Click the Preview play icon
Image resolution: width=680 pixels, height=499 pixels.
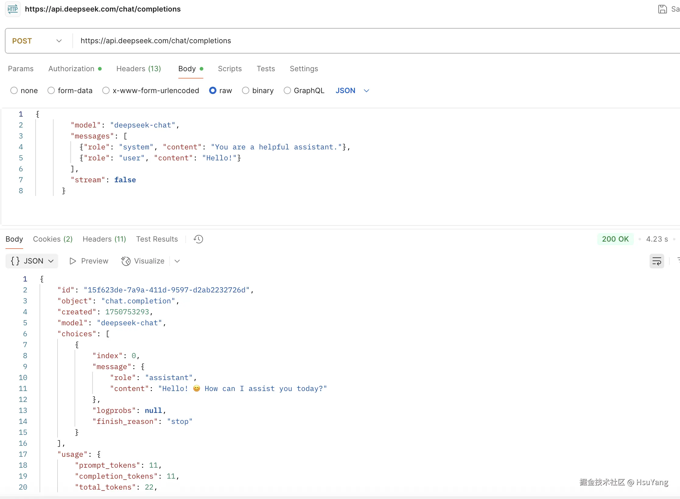[73, 261]
